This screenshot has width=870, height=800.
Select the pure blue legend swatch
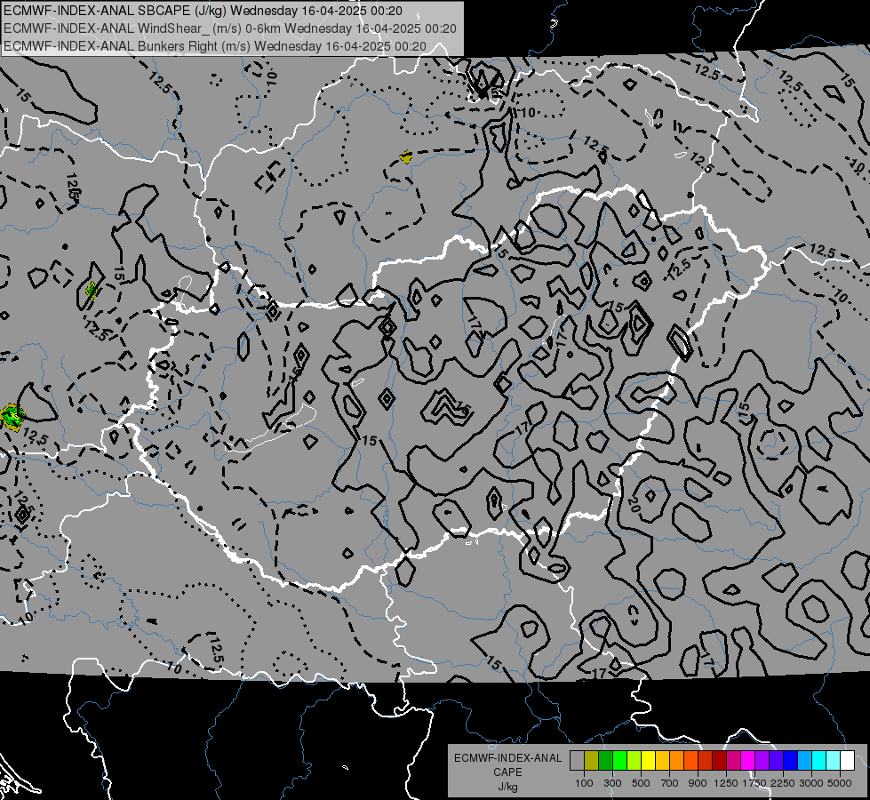[791, 761]
